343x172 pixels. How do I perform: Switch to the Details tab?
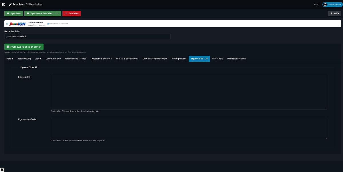(x=10, y=59)
